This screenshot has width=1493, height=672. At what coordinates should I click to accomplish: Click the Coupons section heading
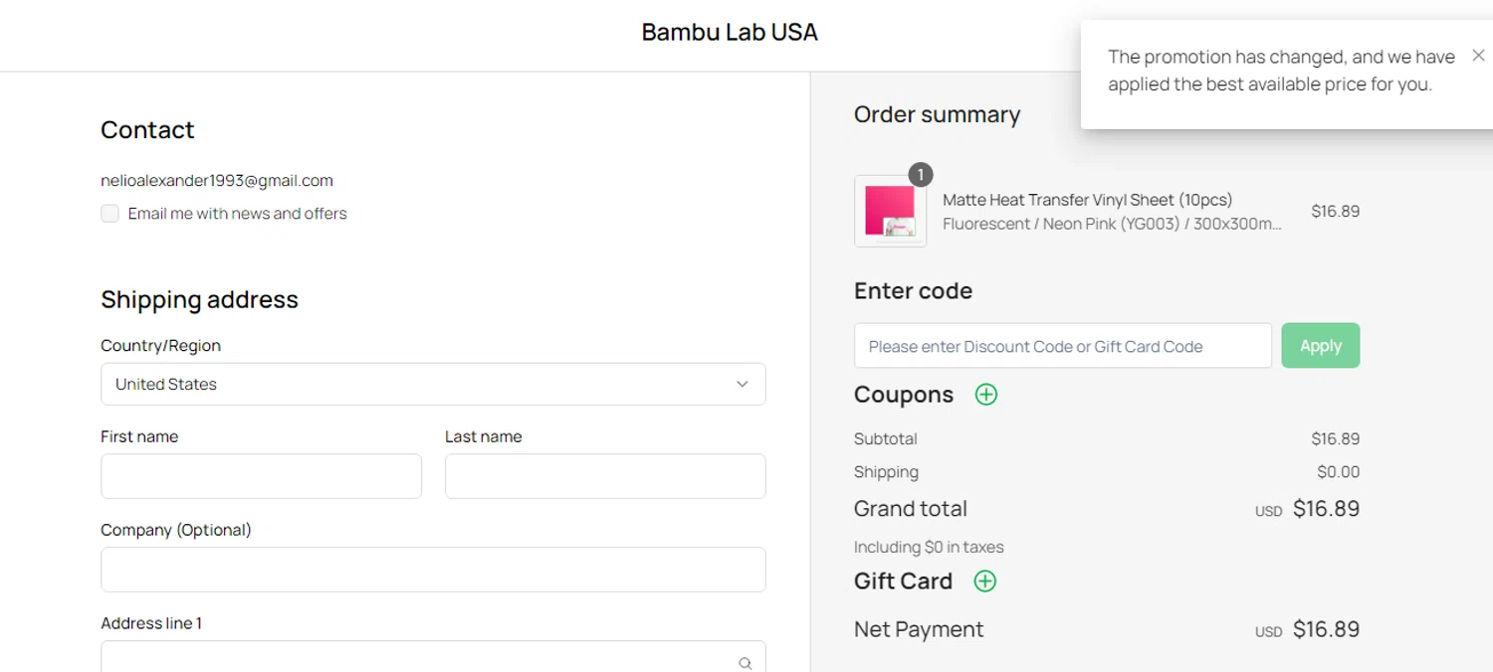pyautogui.click(x=903, y=395)
